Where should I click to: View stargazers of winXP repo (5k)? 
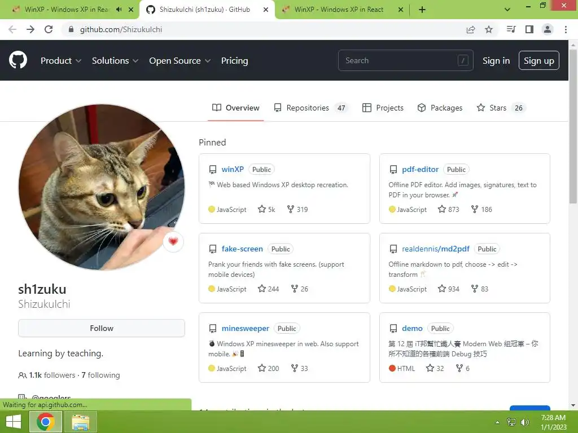tap(266, 209)
